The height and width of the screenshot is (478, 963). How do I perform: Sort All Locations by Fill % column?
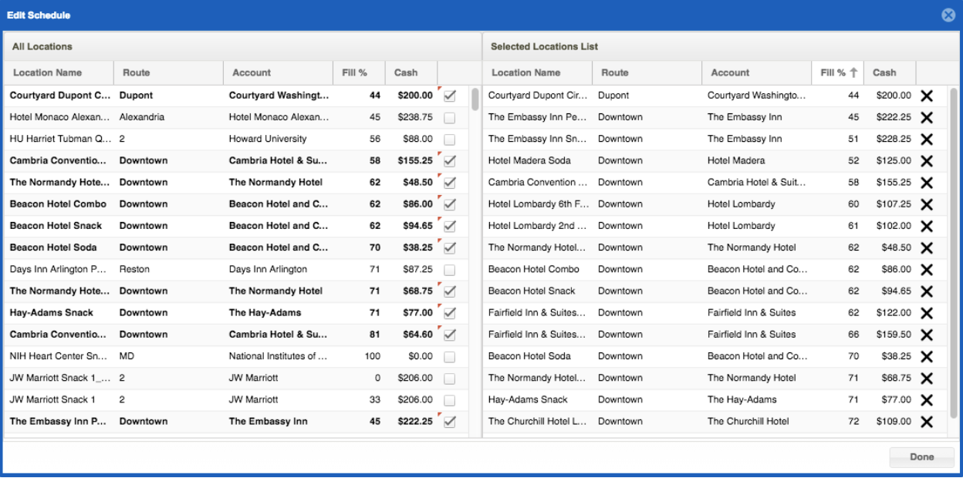[359, 72]
